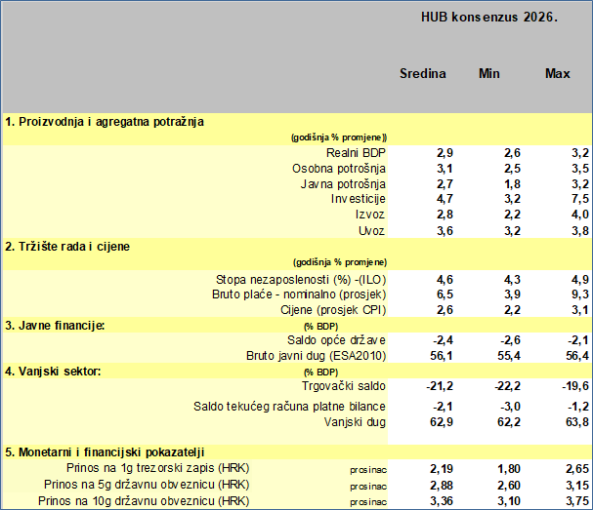Click 'Trgovački saldo' row label
The width and height of the screenshot is (593, 510).
344,386
